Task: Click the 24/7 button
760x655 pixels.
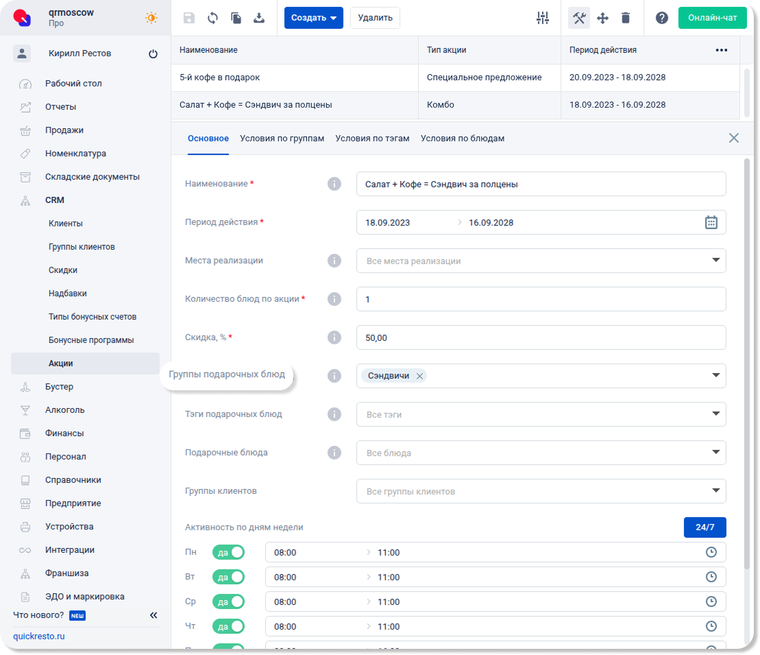Action: coord(704,527)
